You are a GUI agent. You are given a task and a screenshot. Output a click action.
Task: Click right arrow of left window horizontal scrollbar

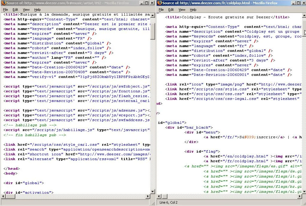148,196
